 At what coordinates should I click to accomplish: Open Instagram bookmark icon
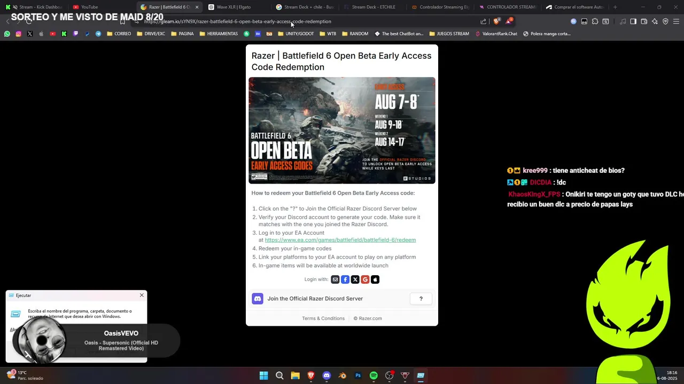tap(18, 34)
